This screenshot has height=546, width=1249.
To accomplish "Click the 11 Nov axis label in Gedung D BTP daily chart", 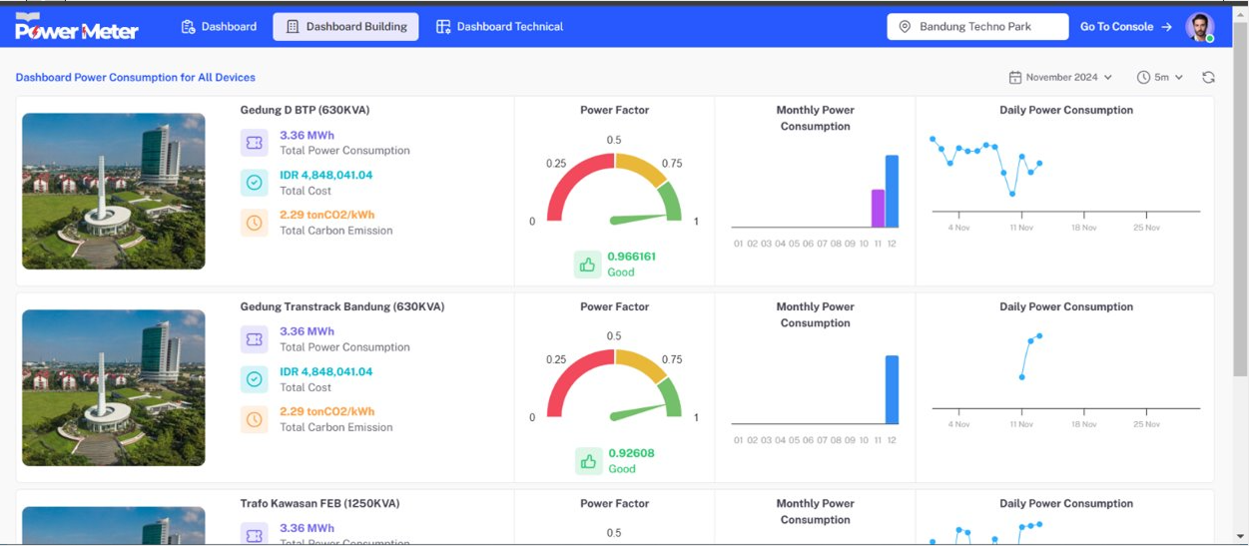I will 1021,228.
